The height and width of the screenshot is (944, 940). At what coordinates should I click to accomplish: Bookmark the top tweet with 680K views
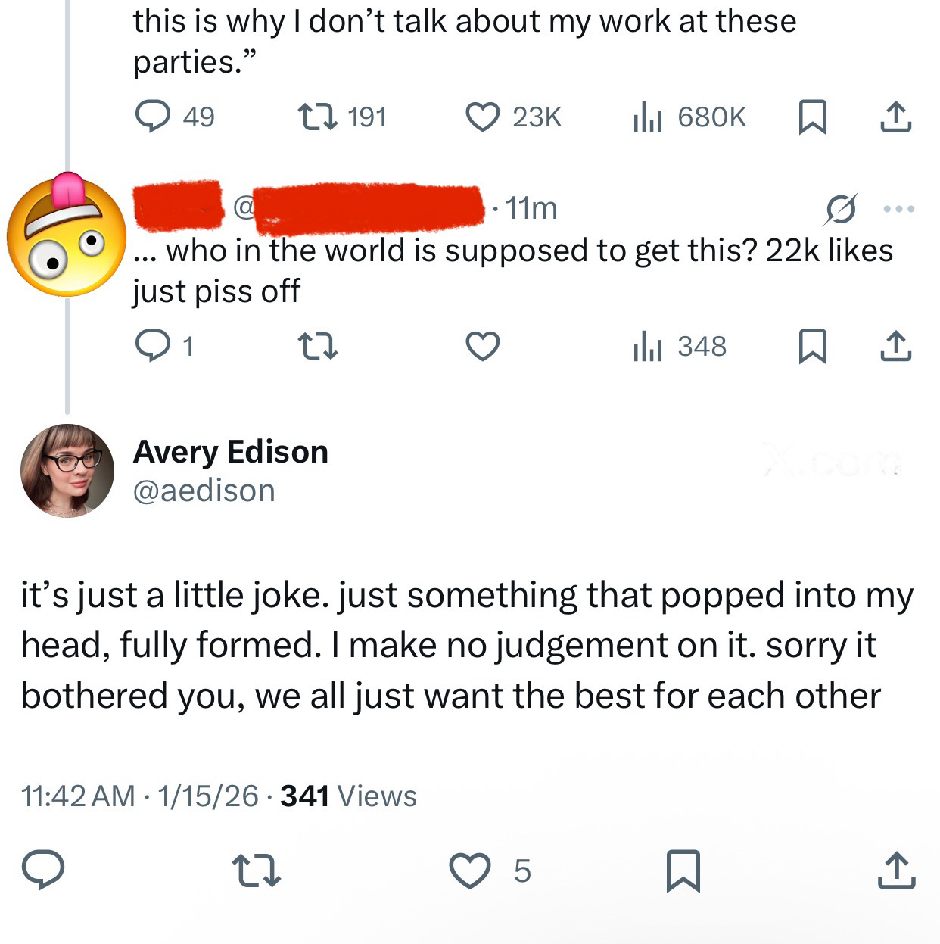812,117
